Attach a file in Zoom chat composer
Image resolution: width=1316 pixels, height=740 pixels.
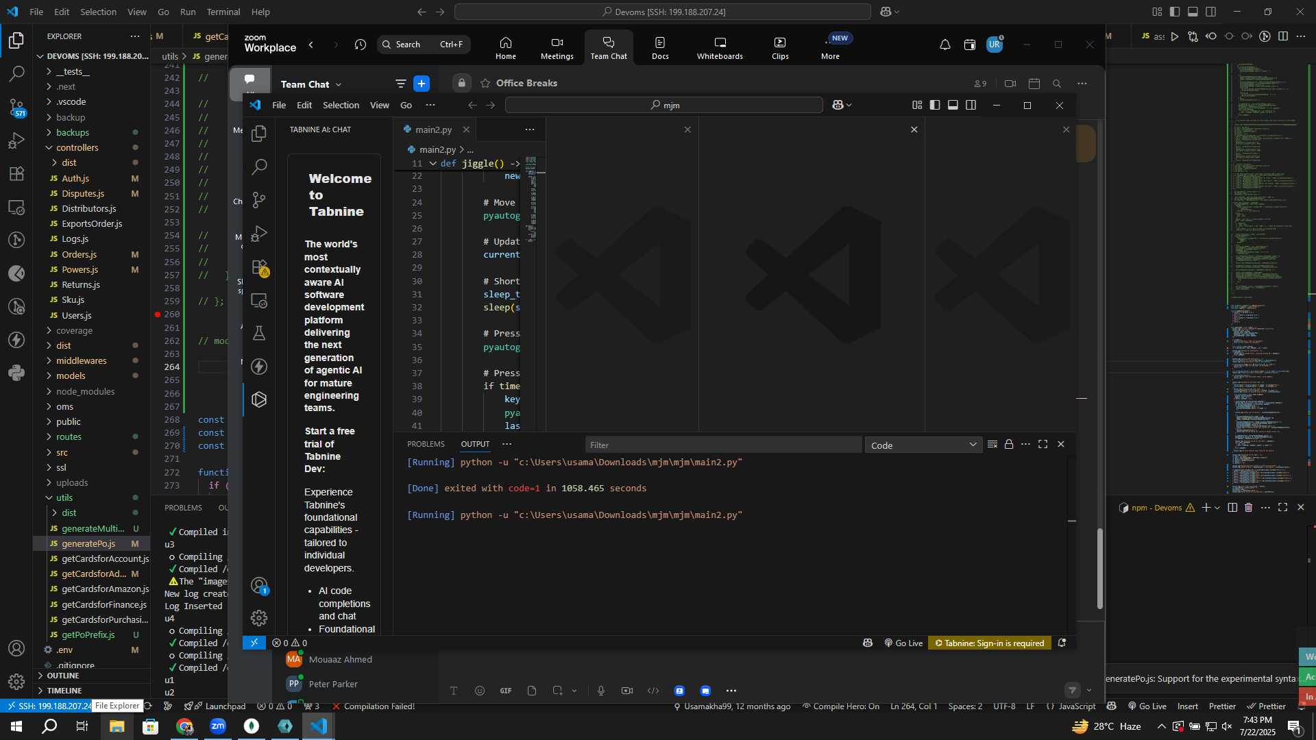coord(532,691)
